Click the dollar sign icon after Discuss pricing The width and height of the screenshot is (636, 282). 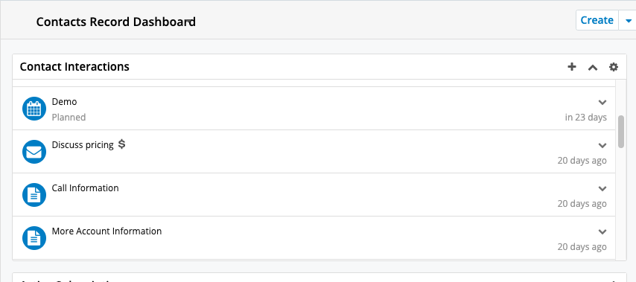click(121, 144)
